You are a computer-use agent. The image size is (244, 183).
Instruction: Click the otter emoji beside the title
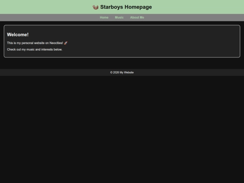(x=95, y=7)
